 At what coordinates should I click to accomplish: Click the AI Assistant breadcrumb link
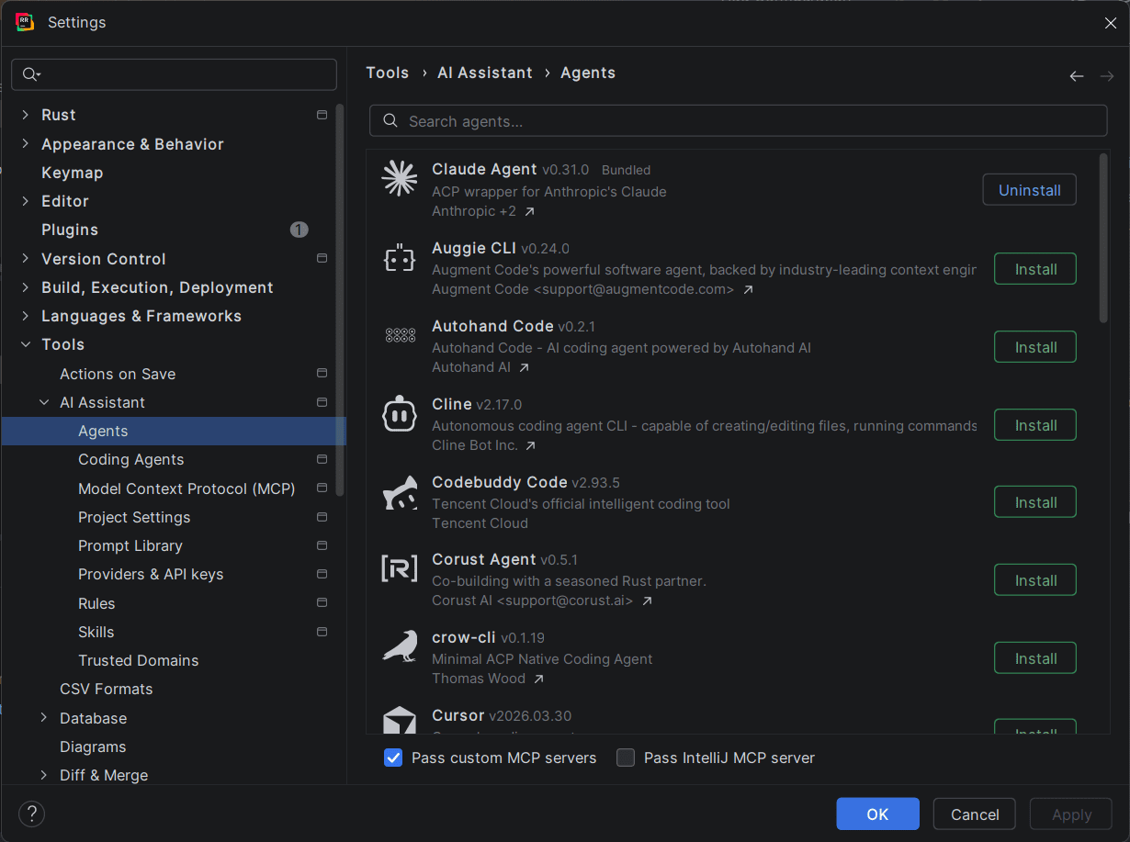(484, 73)
